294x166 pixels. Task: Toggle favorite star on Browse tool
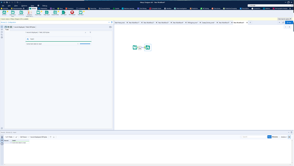coord(8,11)
